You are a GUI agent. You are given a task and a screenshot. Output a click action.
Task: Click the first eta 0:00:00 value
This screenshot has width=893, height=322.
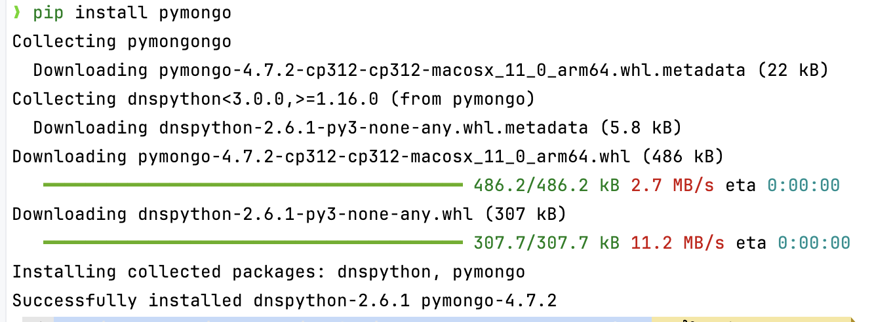coord(804,185)
